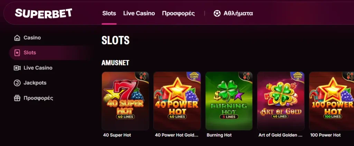Screen dimensions: 354x146
Task: Click the AMUSNET provider heading
Action: point(115,63)
